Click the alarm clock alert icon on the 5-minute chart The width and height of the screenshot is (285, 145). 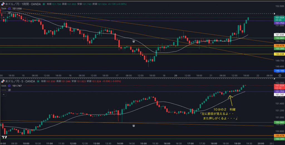pos(134,126)
